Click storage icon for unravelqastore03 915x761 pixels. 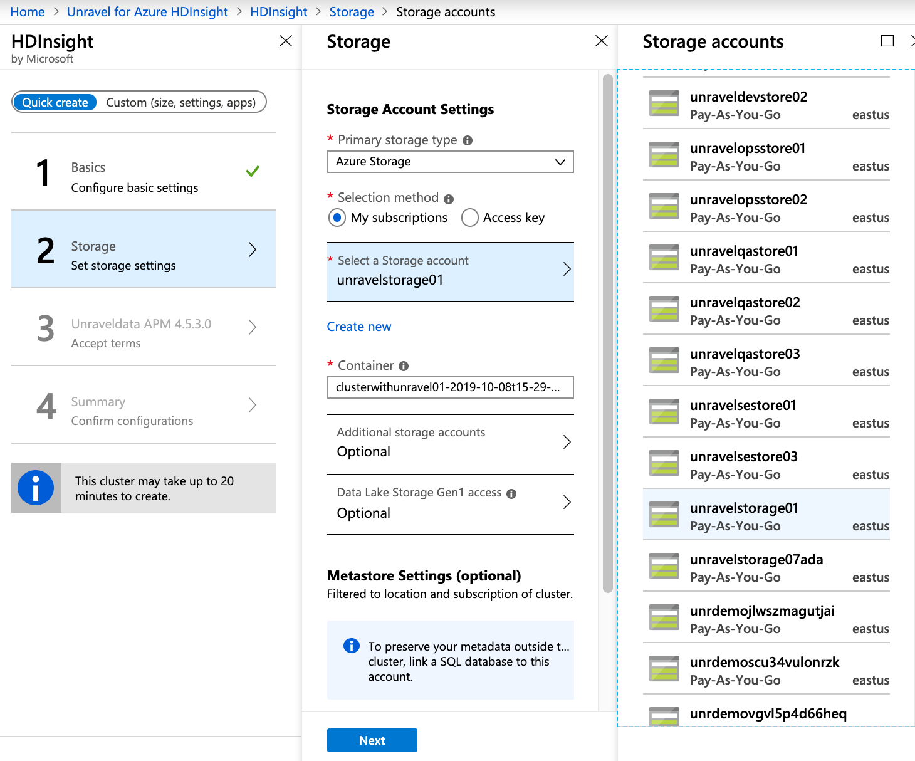point(664,360)
